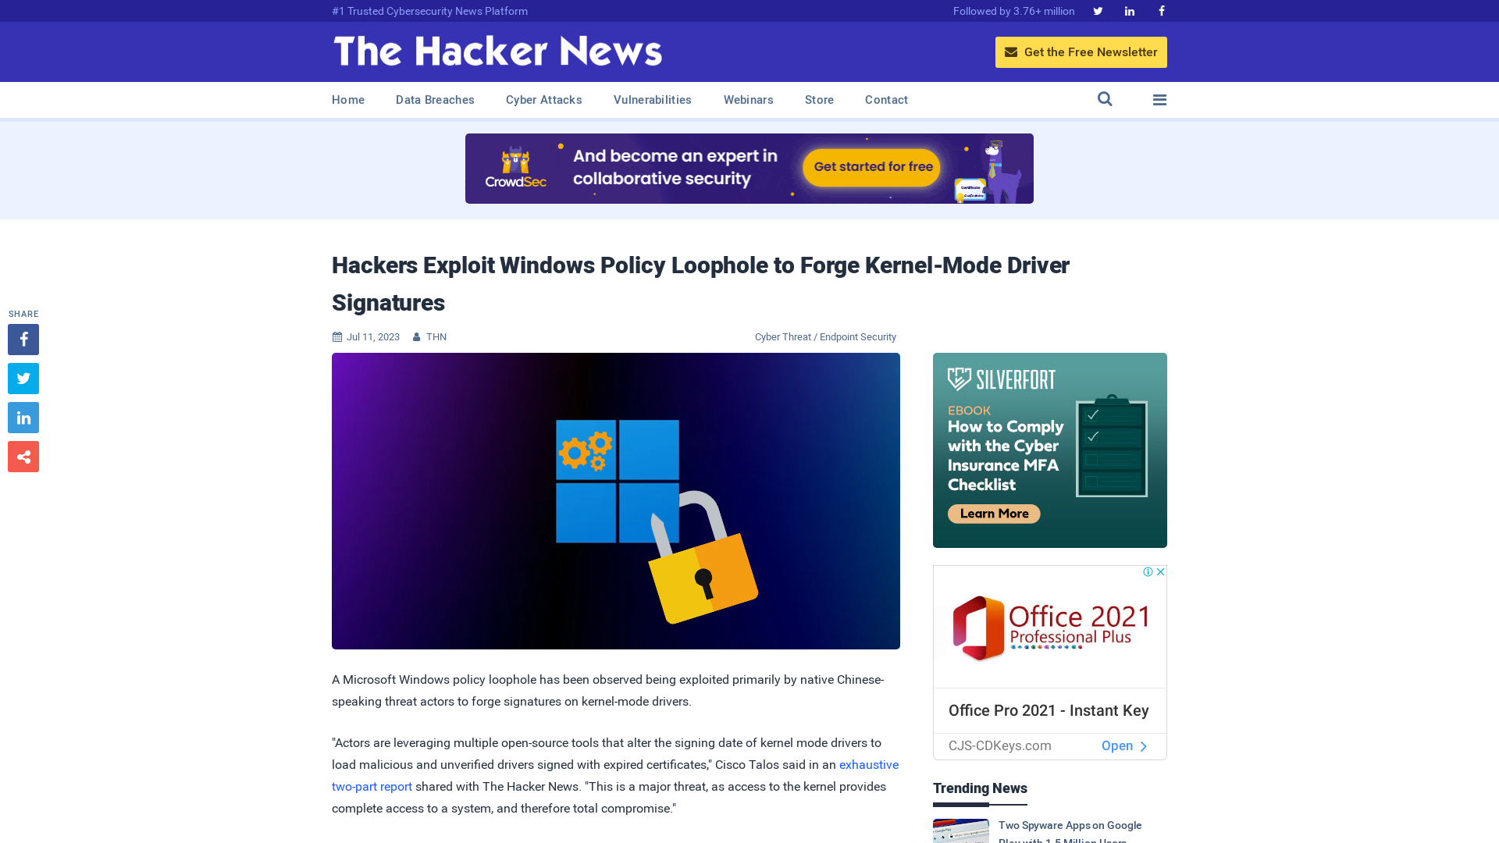Click the article thumbnail image

coord(616,501)
